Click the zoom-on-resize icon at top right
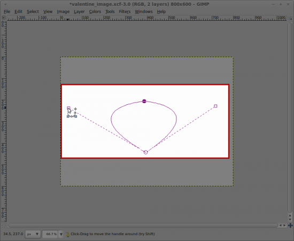Image resolution: width=294 pixels, height=241 pixels. point(290,18)
